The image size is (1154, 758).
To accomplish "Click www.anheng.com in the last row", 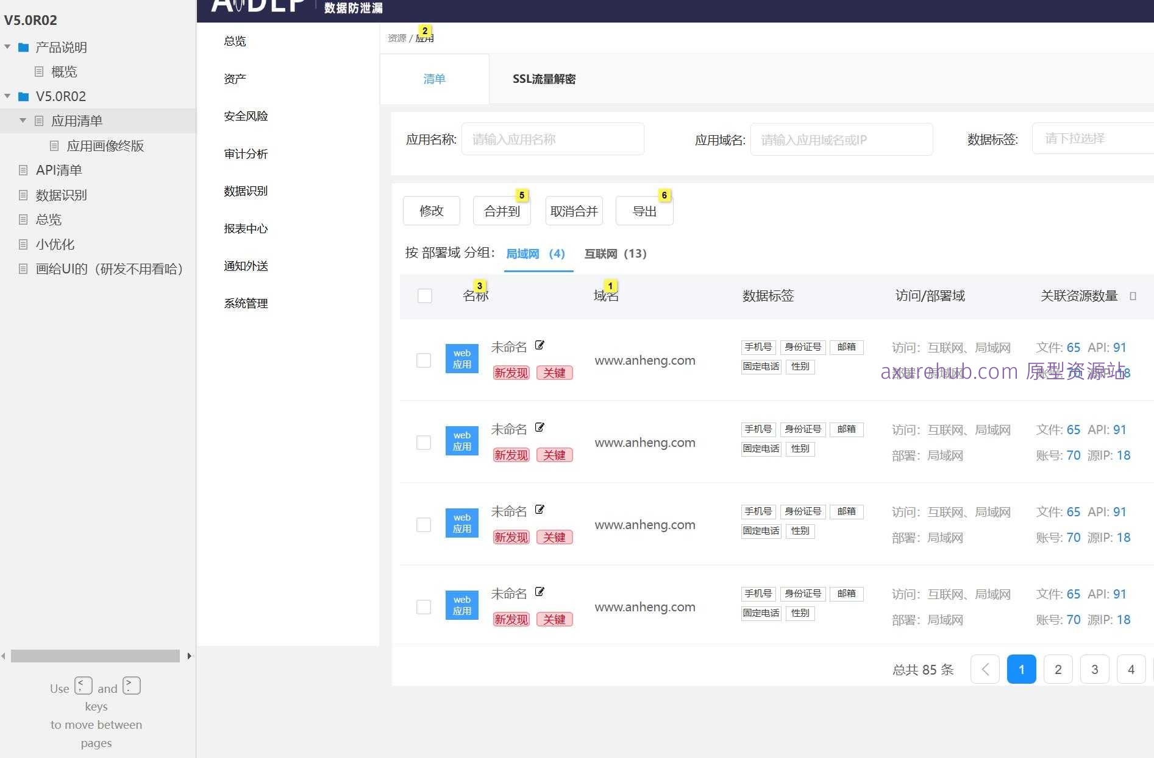I will pyautogui.click(x=645, y=607).
